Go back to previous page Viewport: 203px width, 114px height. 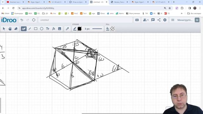click(x=3, y=8)
